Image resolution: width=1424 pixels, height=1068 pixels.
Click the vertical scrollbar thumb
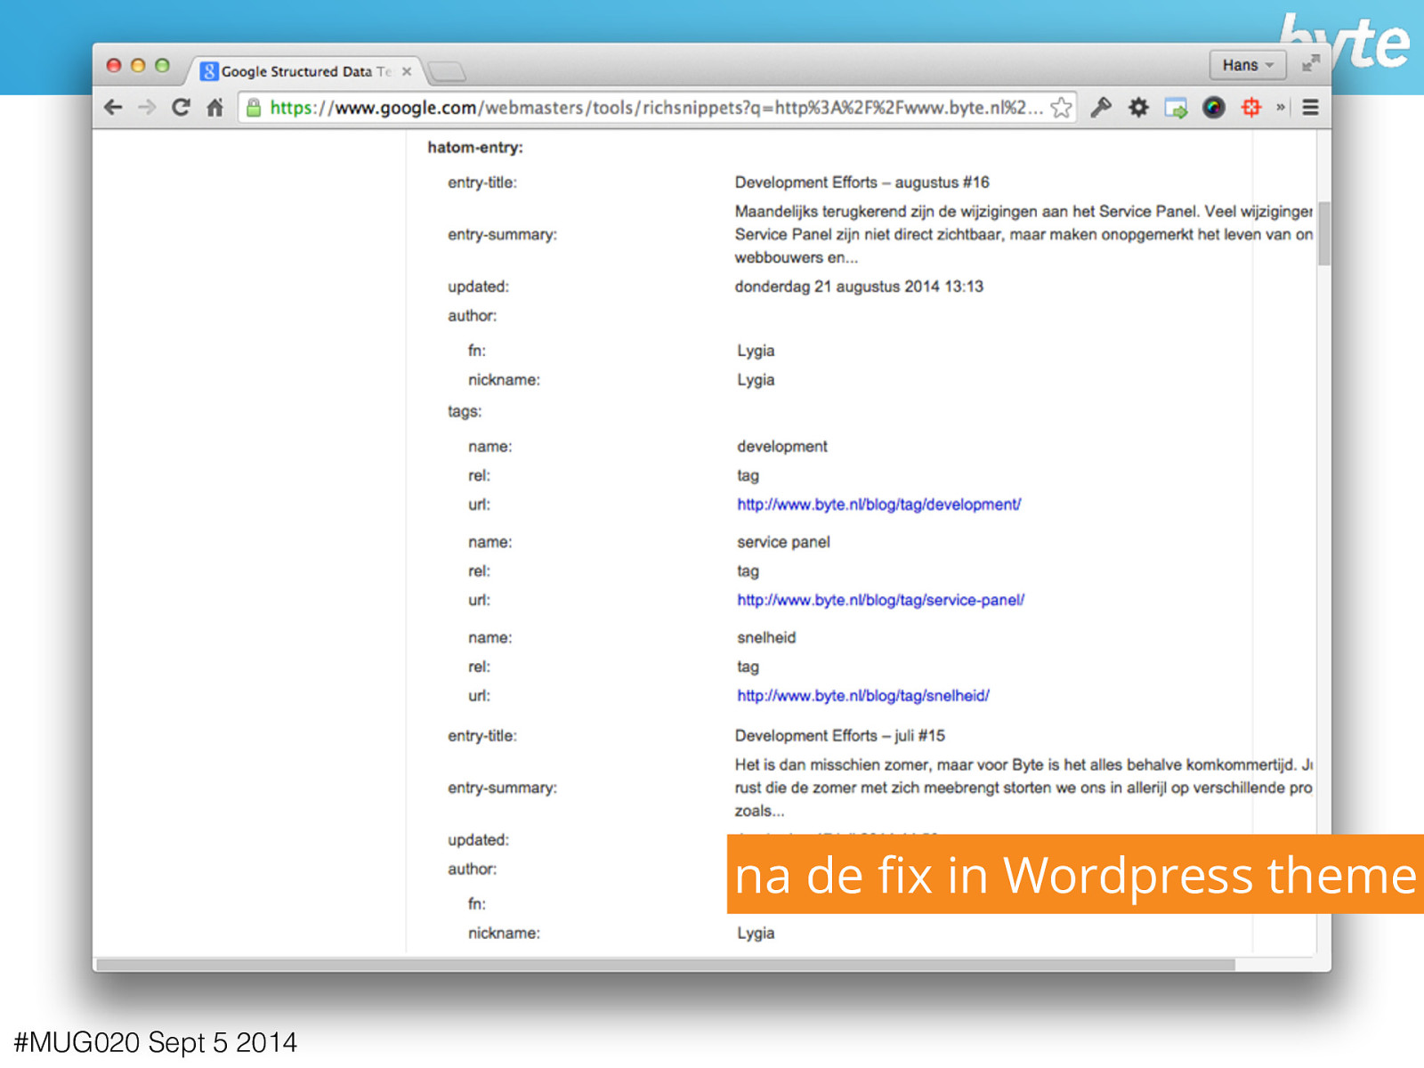click(x=1324, y=233)
